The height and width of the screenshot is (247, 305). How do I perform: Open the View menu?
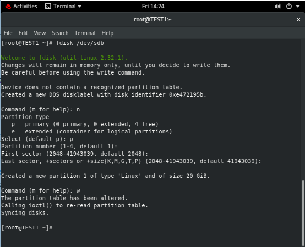[40, 33]
